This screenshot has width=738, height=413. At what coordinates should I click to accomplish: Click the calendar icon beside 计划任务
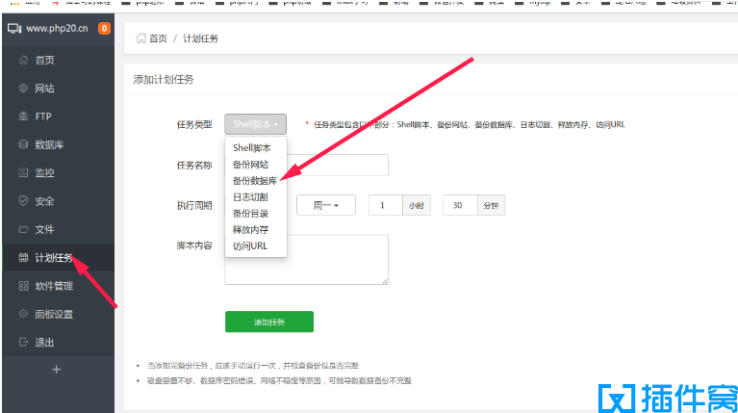23,258
